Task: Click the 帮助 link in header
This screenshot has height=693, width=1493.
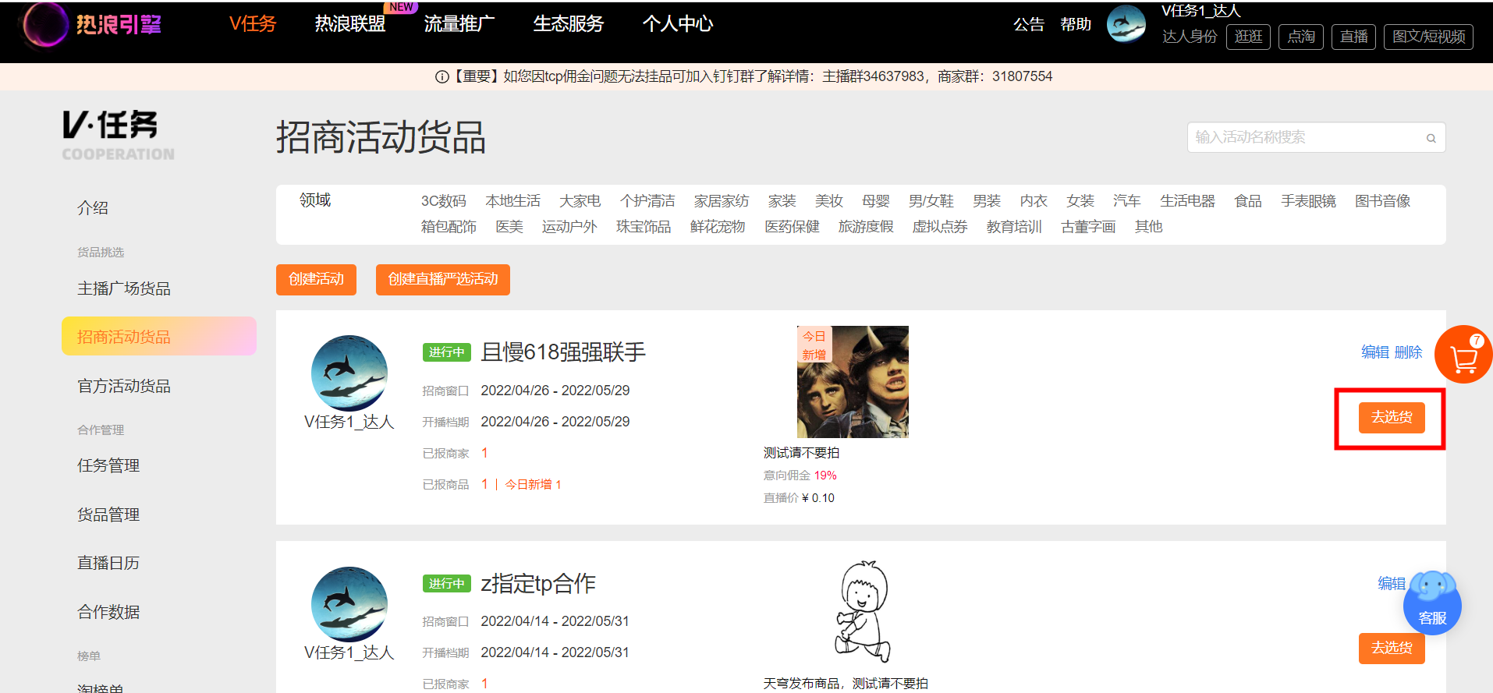Action: tap(1076, 24)
